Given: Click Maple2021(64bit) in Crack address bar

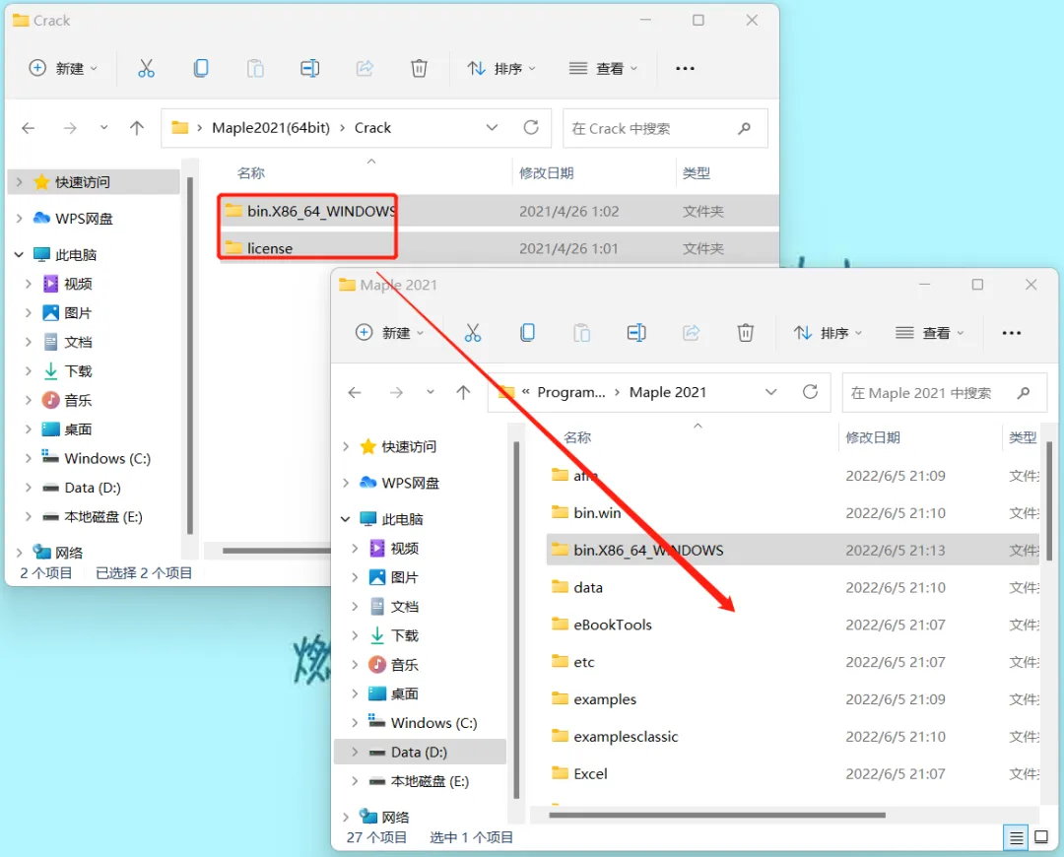Looking at the screenshot, I should pos(271,128).
